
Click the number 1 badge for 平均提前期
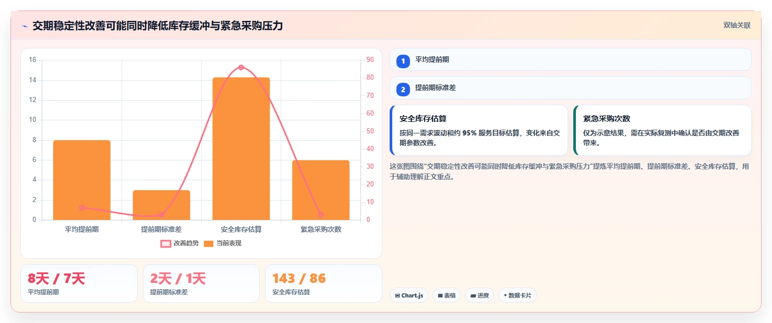click(403, 61)
